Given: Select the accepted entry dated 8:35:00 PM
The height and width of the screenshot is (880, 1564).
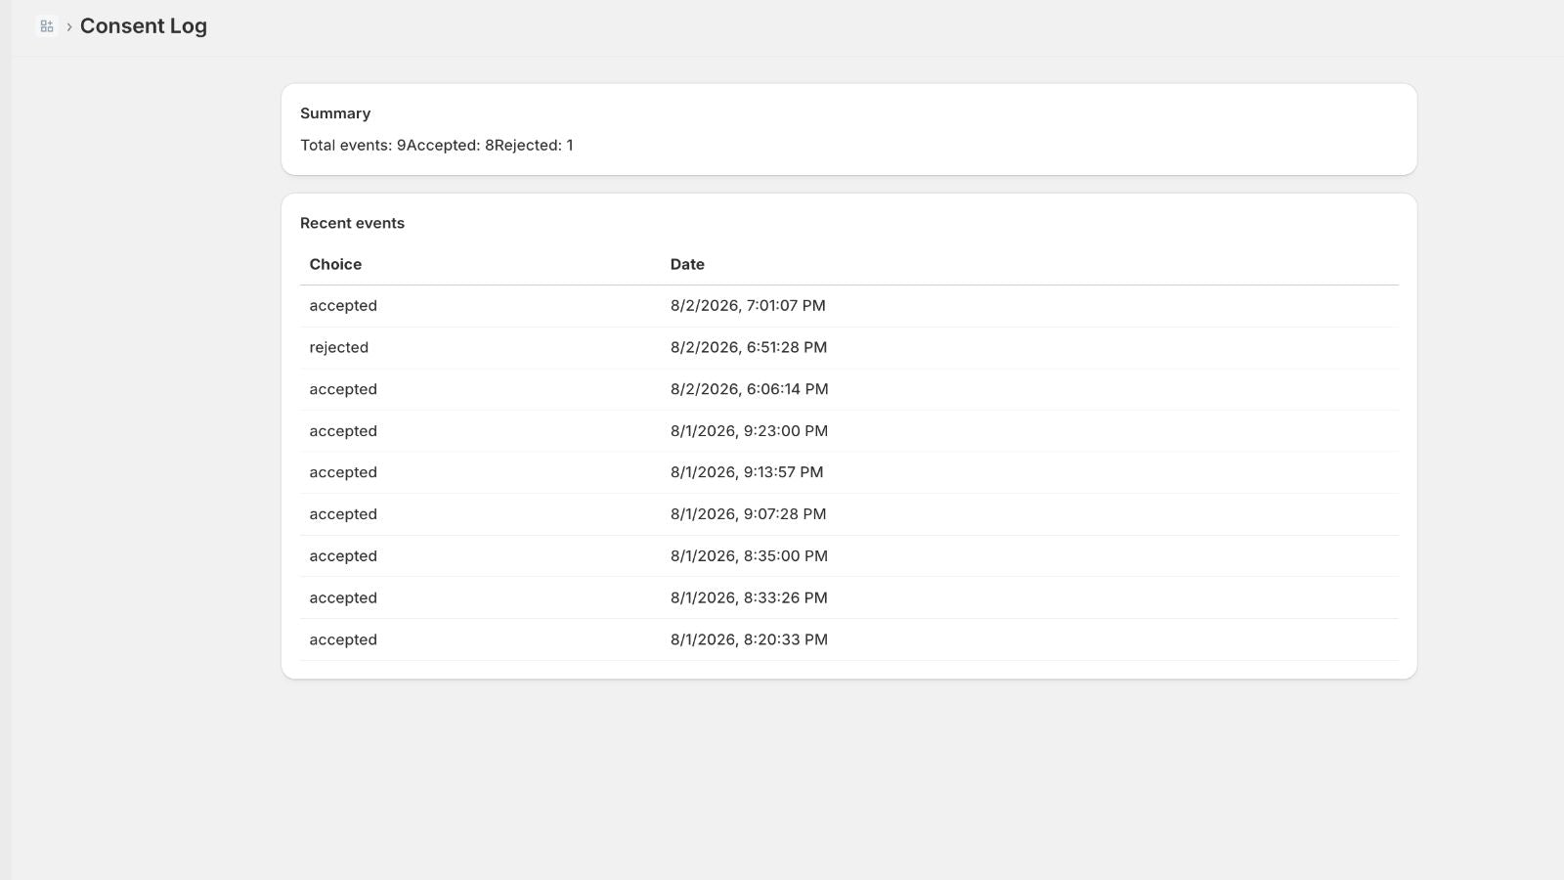Looking at the screenshot, I should (343, 556).
